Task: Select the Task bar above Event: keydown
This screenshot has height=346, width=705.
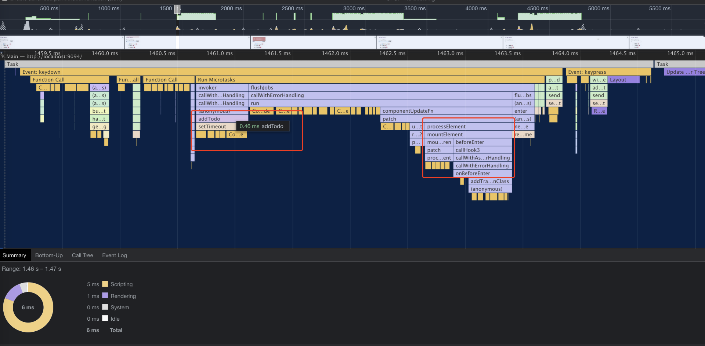Action: click(x=329, y=64)
